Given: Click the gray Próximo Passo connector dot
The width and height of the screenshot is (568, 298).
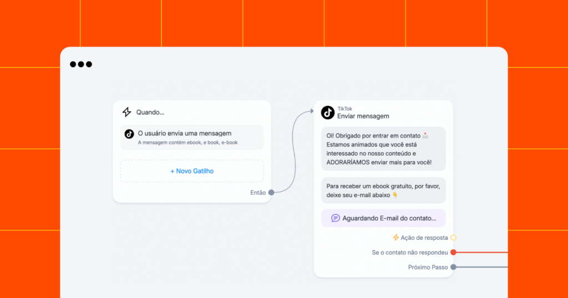Looking at the screenshot, I should tap(453, 268).
